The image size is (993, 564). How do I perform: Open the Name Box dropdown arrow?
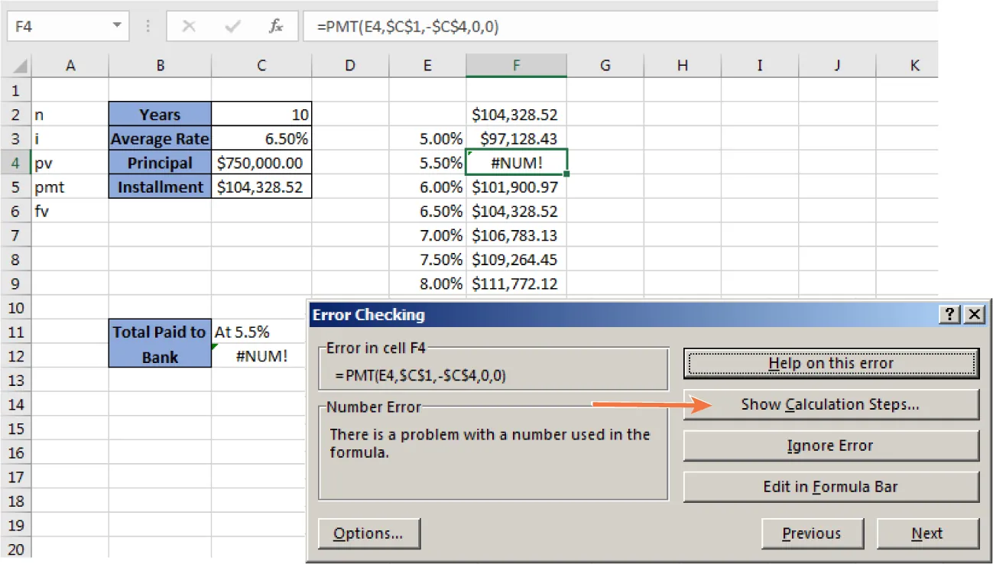pos(118,26)
